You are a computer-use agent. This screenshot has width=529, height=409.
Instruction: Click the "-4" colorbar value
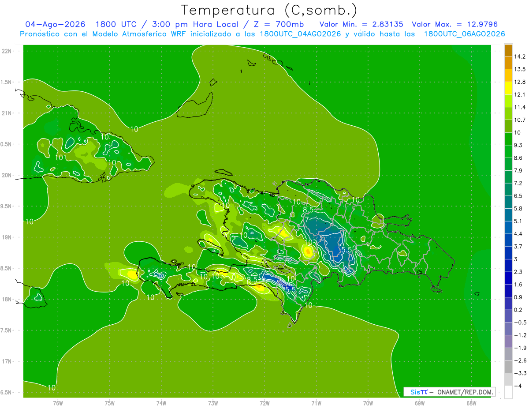[518, 386]
